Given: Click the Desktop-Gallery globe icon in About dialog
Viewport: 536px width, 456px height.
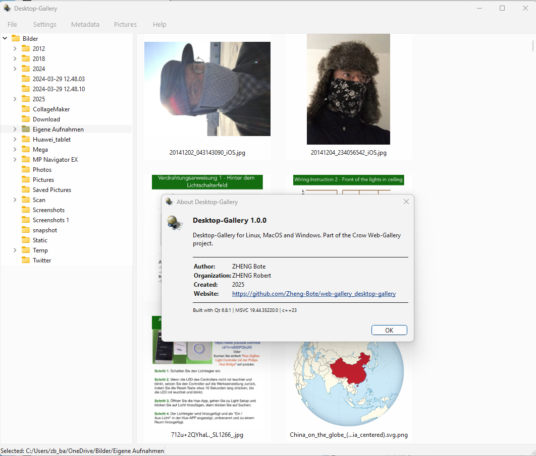Looking at the screenshot, I should [x=175, y=223].
